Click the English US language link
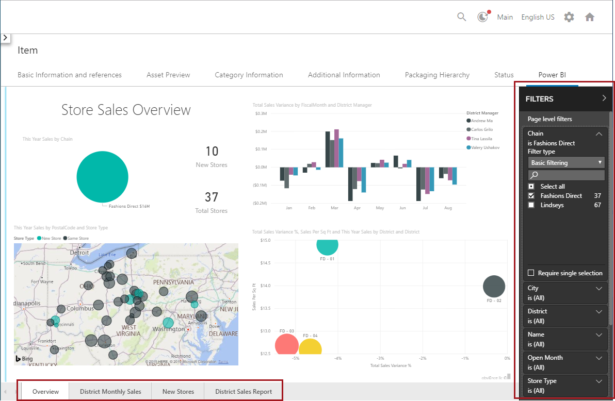615x401 pixels. pyautogui.click(x=538, y=17)
